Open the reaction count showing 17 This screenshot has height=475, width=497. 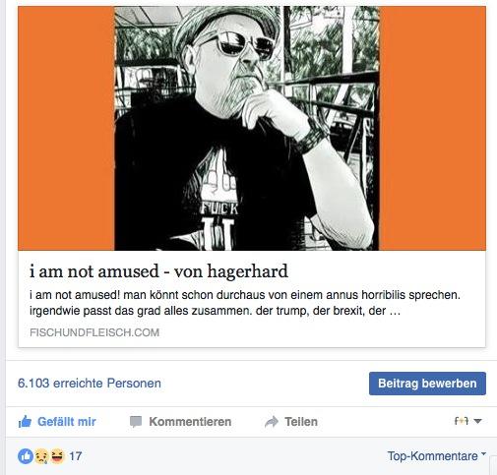(76, 456)
